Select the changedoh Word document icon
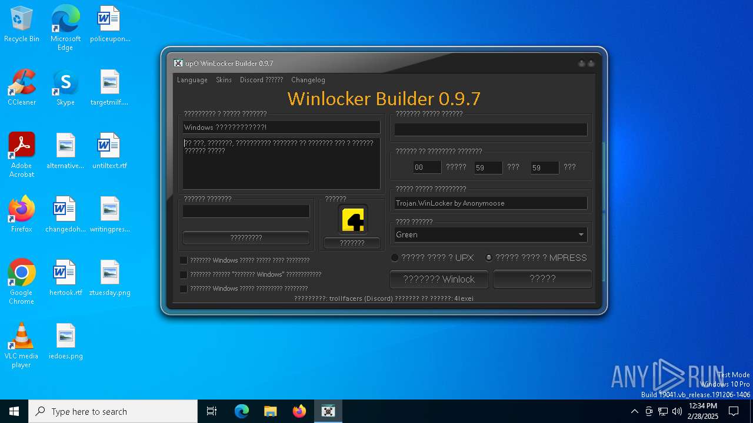This screenshot has width=753, height=423. (x=65, y=214)
